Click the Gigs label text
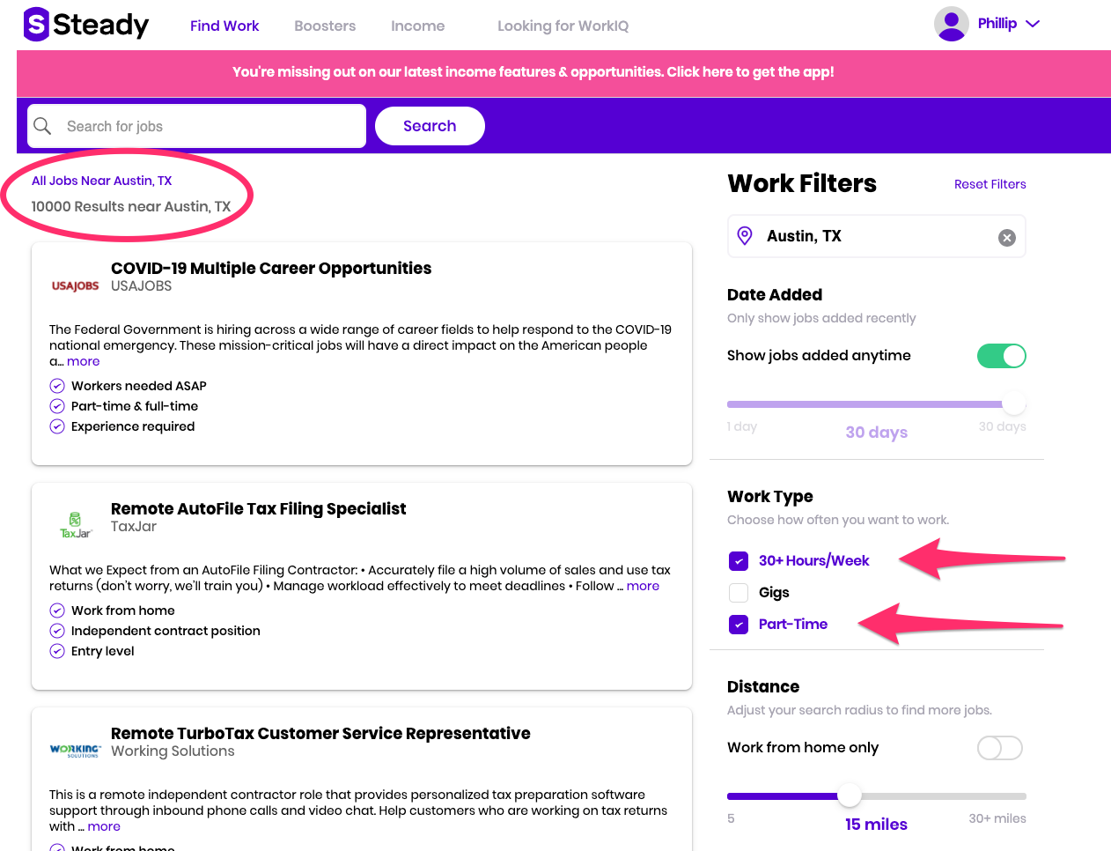Screen dimensions: 1111x851 pyautogui.click(x=774, y=593)
